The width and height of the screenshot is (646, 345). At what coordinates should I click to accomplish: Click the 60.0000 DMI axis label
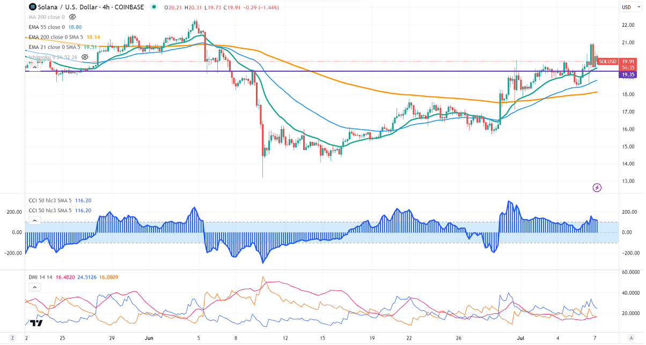pyautogui.click(x=629, y=273)
